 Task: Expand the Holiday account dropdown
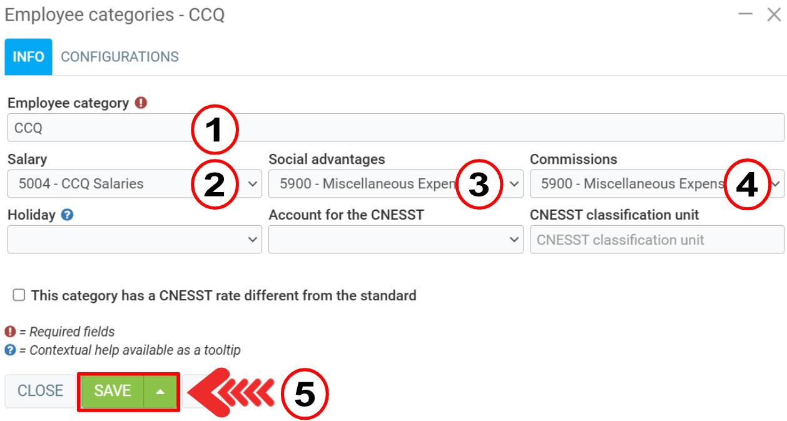click(x=135, y=240)
